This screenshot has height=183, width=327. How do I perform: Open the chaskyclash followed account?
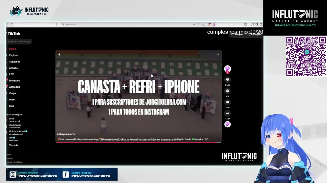(x=15, y=126)
